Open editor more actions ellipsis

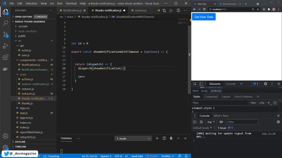185,11
